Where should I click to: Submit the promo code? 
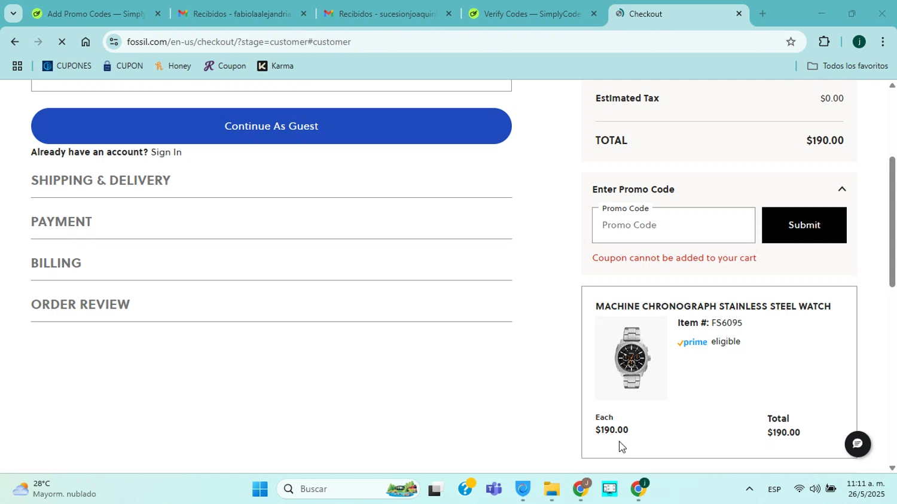pos(804,225)
